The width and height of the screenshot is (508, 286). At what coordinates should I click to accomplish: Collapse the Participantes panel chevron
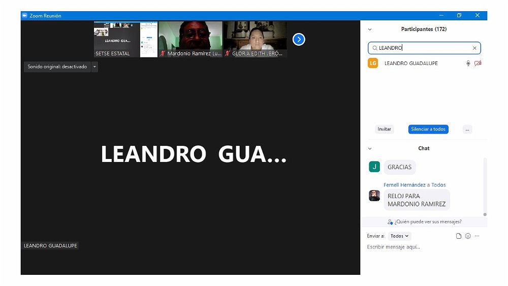coord(370,29)
